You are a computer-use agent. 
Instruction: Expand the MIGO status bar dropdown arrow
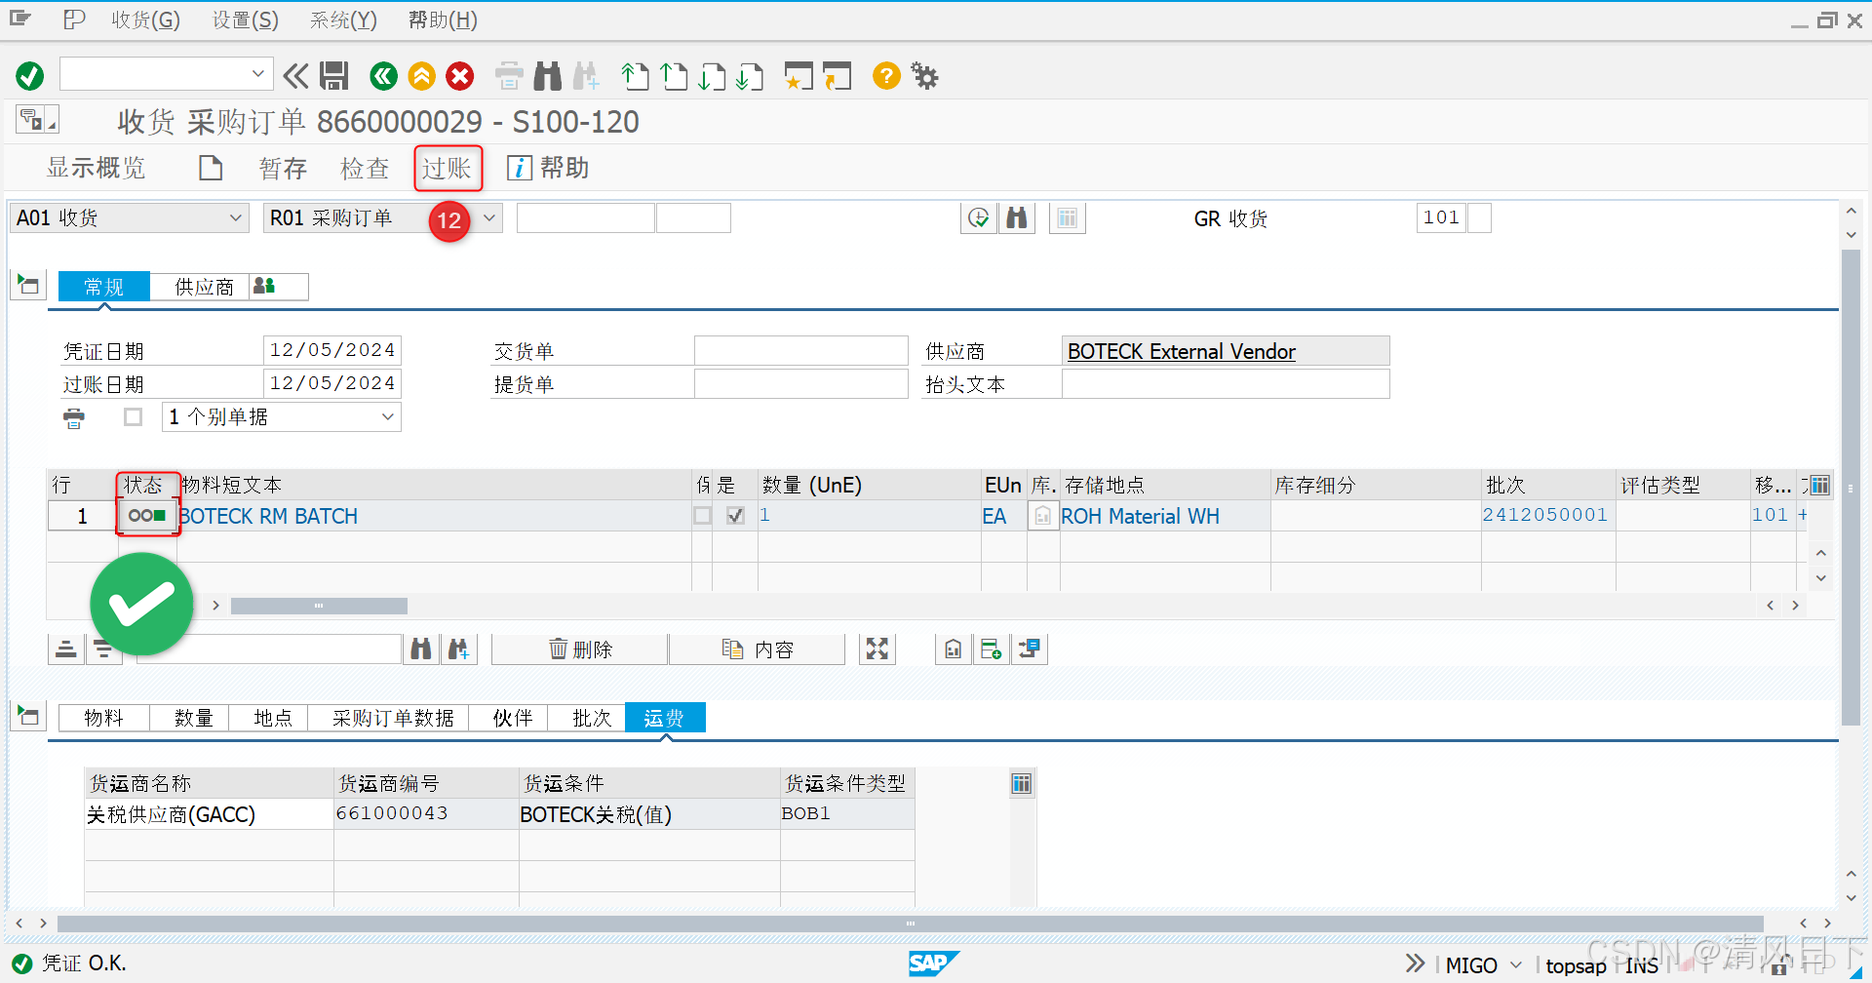click(1516, 964)
